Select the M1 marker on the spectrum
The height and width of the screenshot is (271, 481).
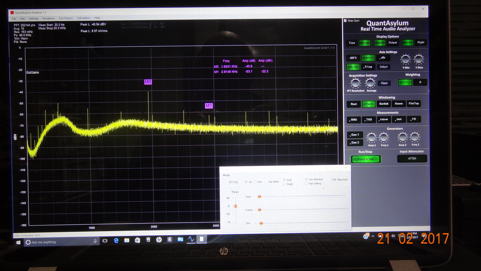point(209,106)
